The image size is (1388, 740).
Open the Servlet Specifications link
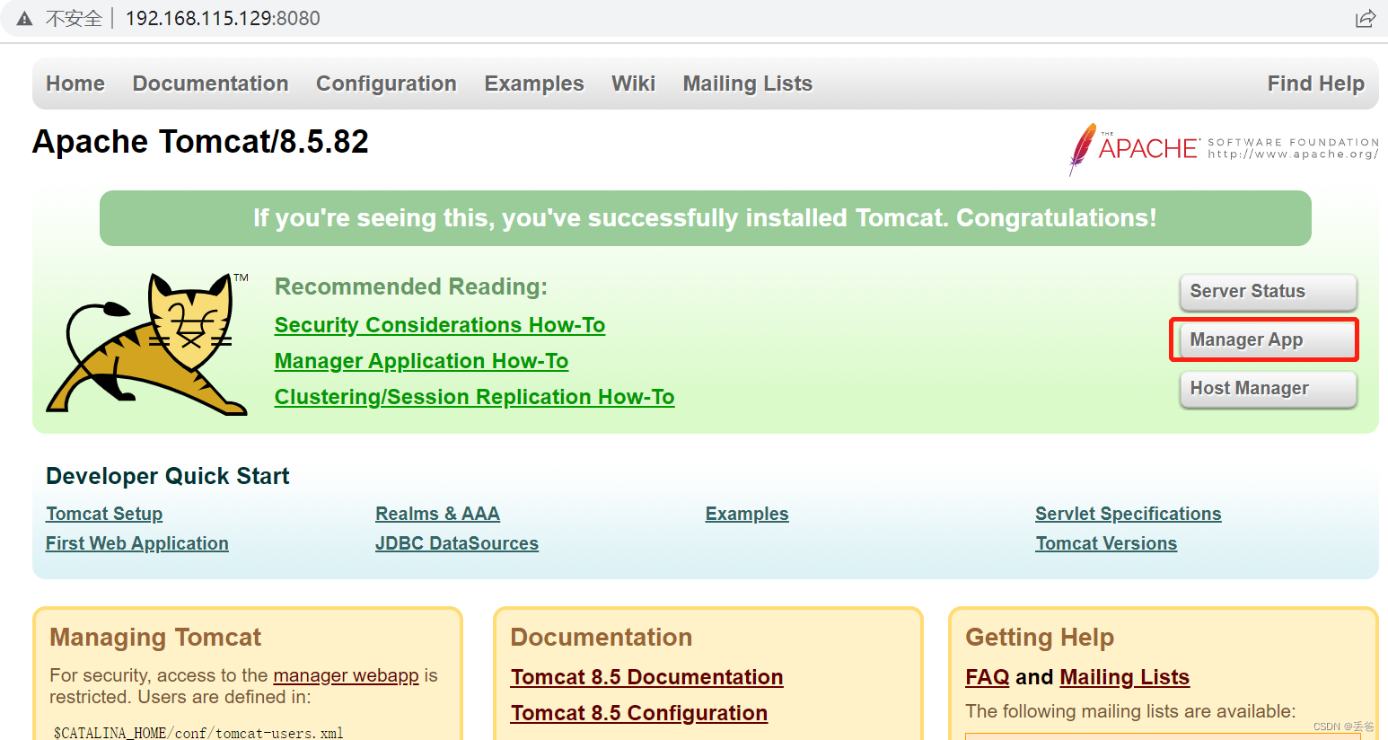(x=1129, y=514)
